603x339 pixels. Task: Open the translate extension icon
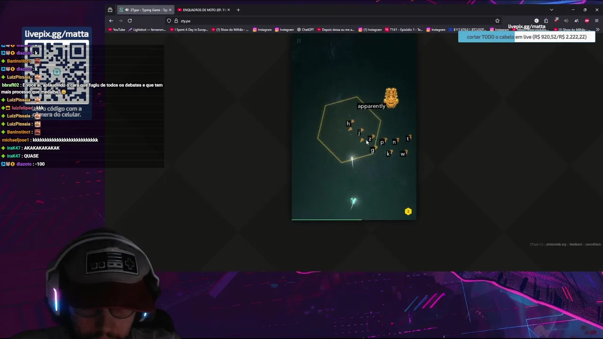(576, 21)
